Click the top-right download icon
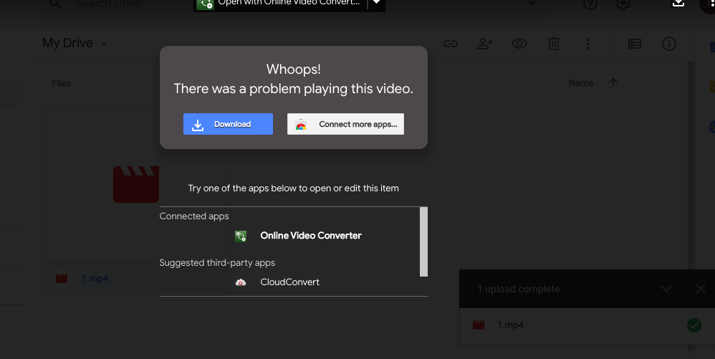This screenshot has height=359, width=715. tap(678, 3)
